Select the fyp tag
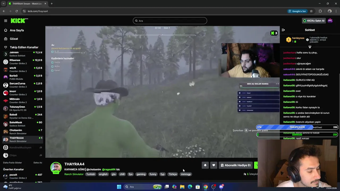This screenshot has height=191, width=340. 163,174
